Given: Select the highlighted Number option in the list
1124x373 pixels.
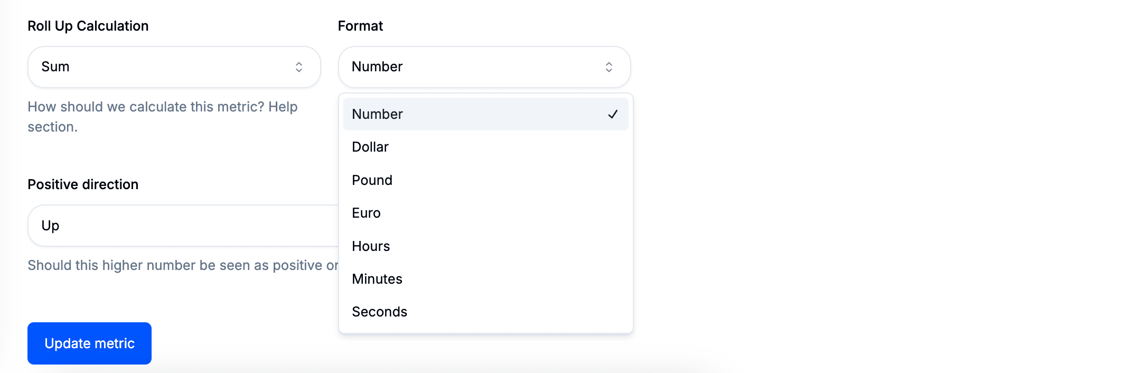Looking at the screenshot, I should (377, 114).
